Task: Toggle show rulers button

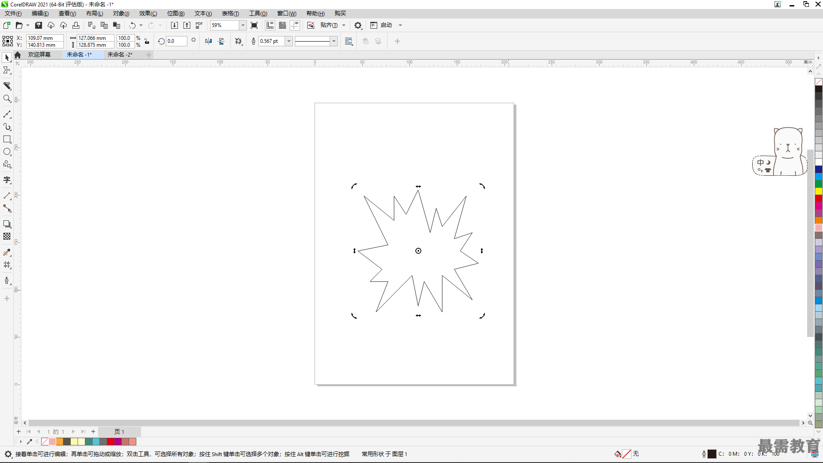Action: [x=270, y=25]
